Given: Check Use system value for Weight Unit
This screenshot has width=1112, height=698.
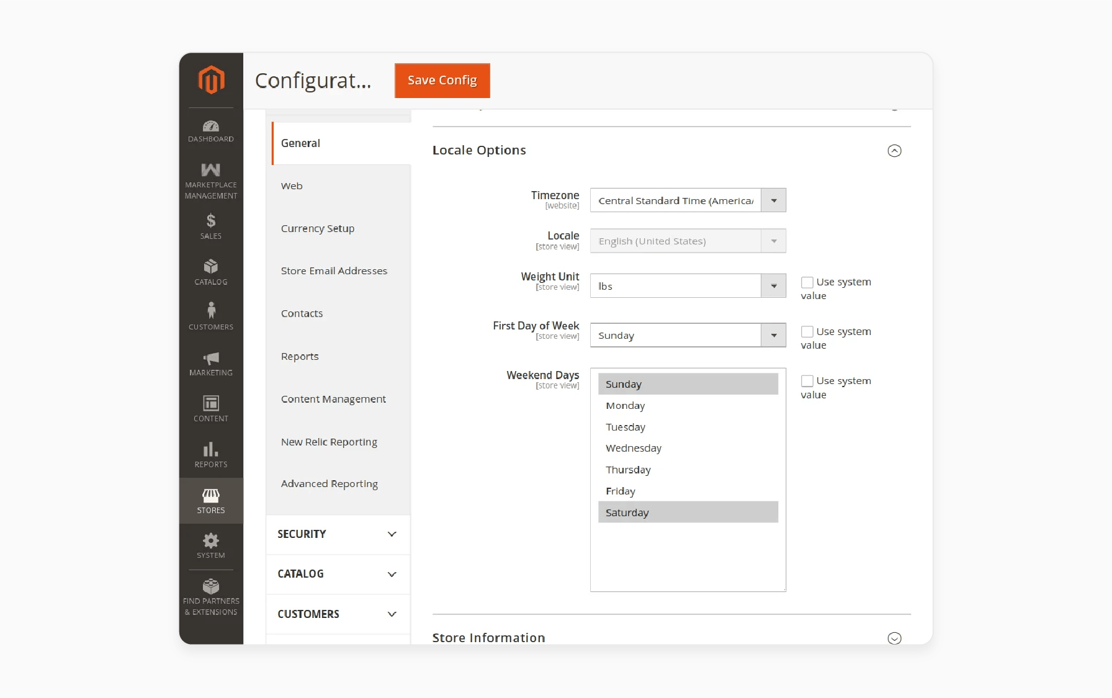Looking at the screenshot, I should click(x=807, y=282).
